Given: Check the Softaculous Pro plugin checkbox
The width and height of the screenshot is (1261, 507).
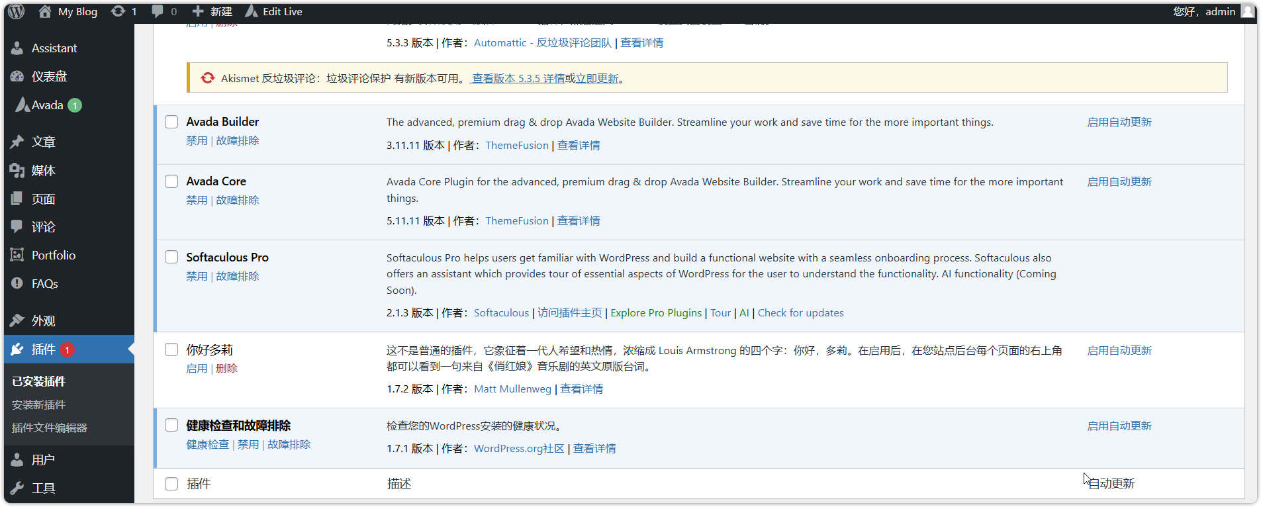Looking at the screenshot, I should [171, 257].
